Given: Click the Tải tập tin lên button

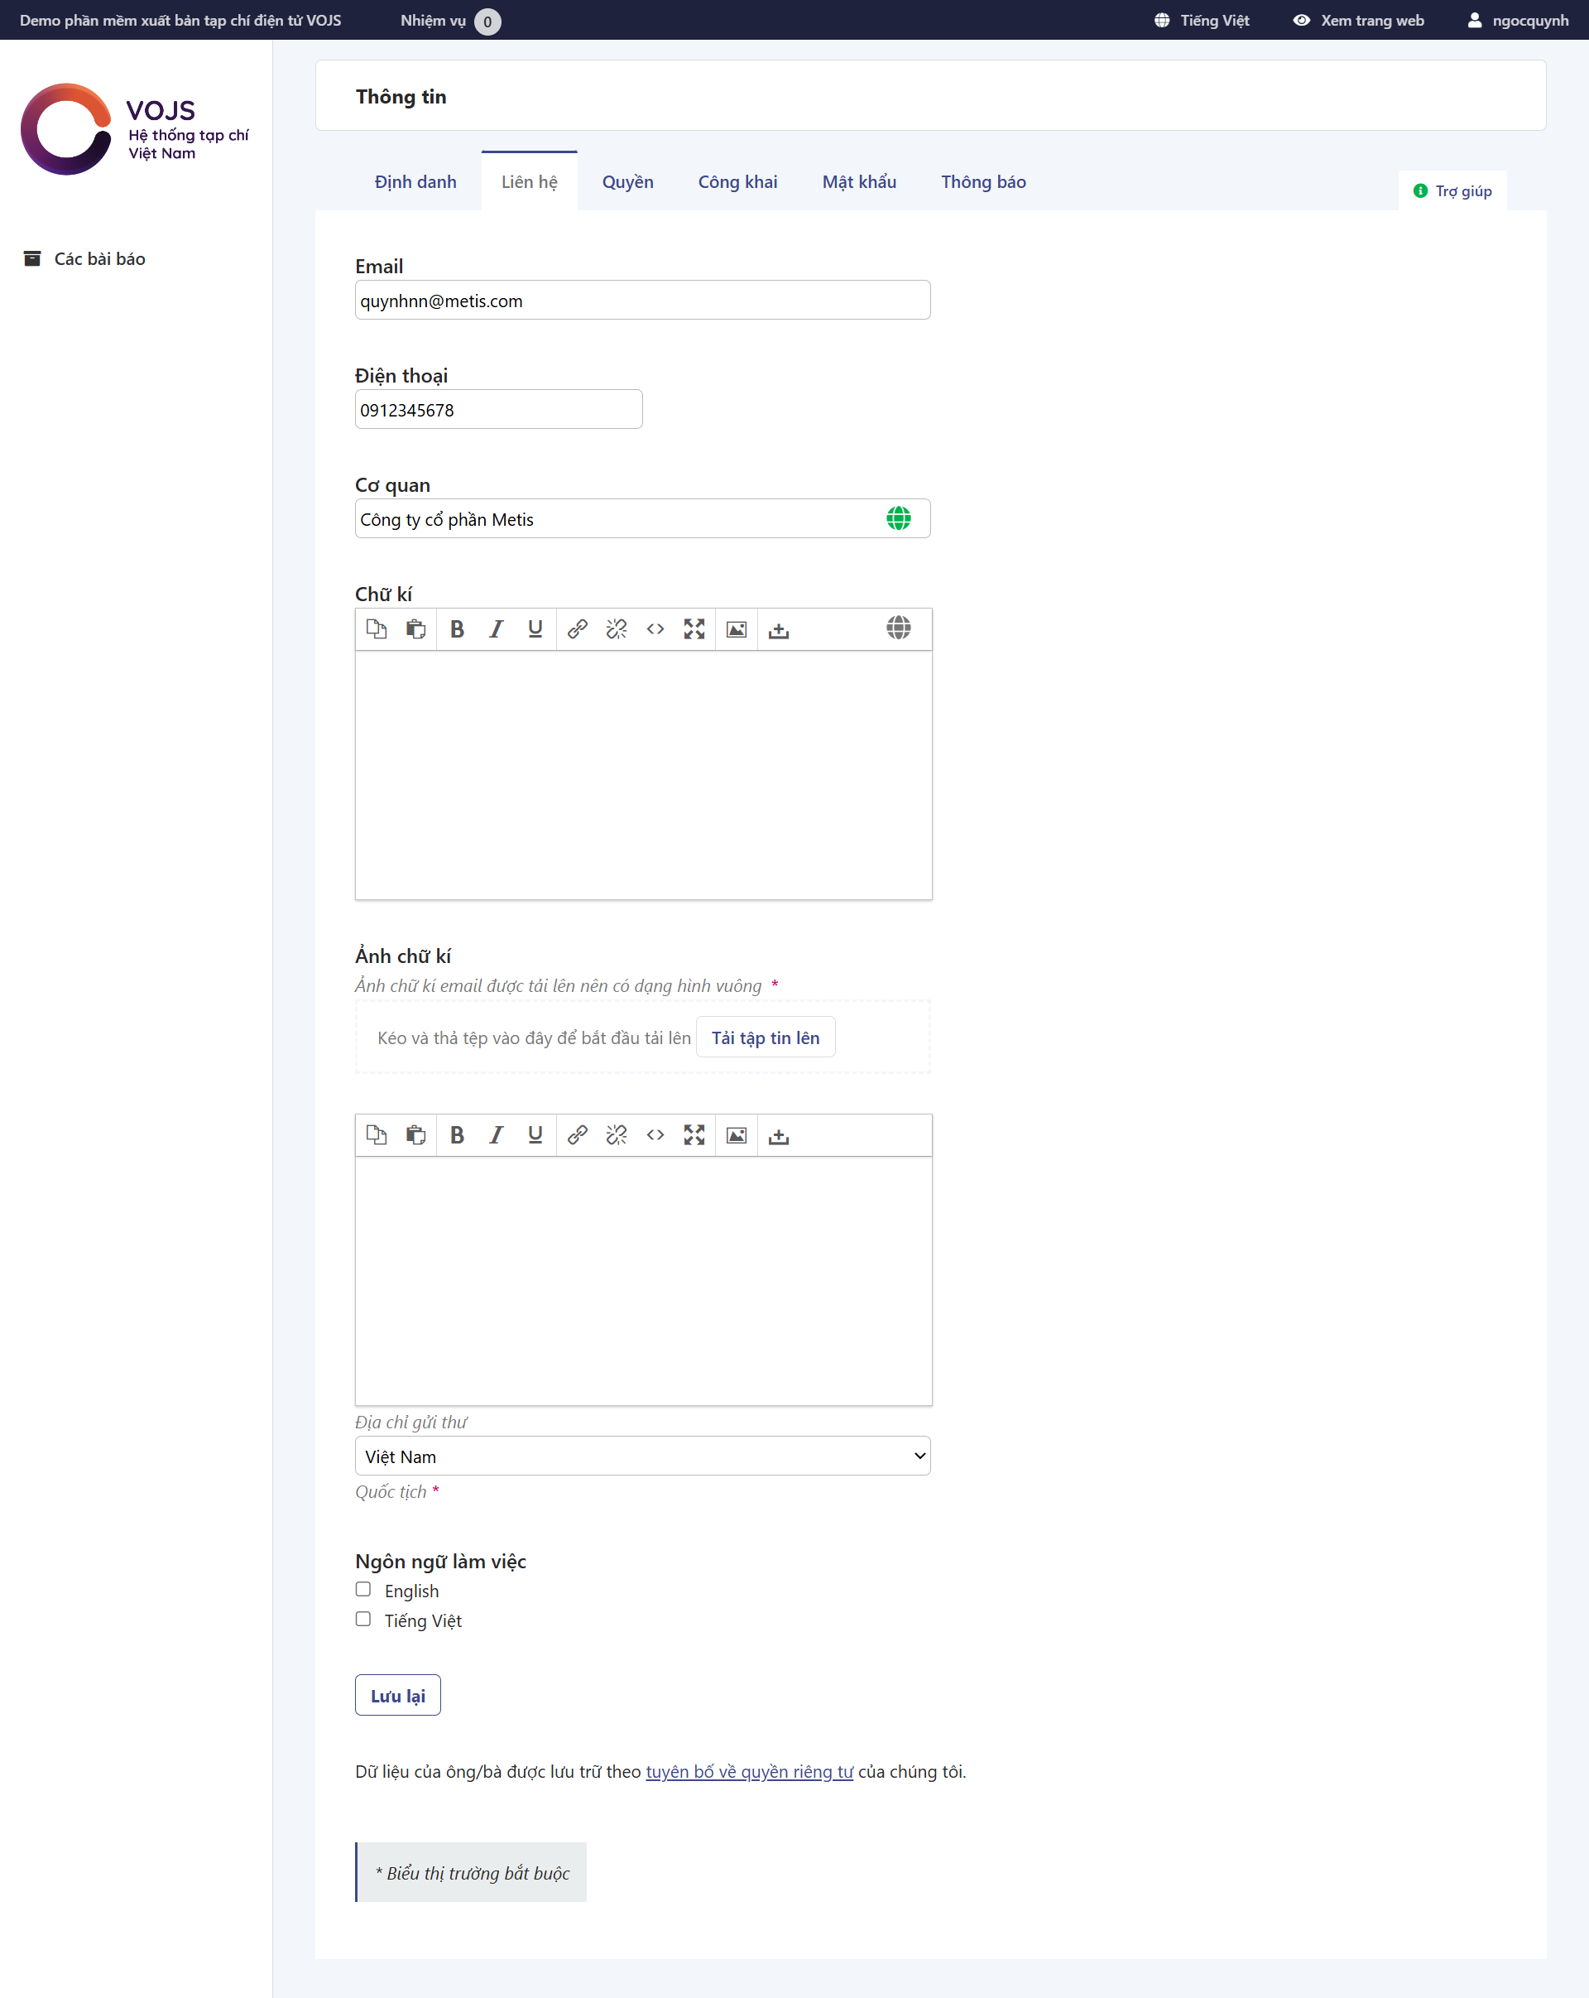Looking at the screenshot, I should click(x=765, y=1038).
